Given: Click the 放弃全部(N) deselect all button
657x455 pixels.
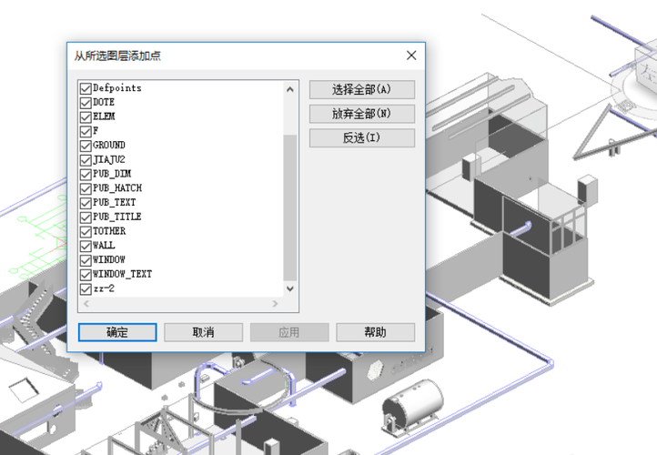Looking at the screenshot, I should (362, 114).
